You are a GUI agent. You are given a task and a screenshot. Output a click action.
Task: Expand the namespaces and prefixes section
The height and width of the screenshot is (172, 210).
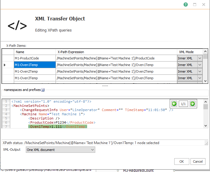[43, 90]
